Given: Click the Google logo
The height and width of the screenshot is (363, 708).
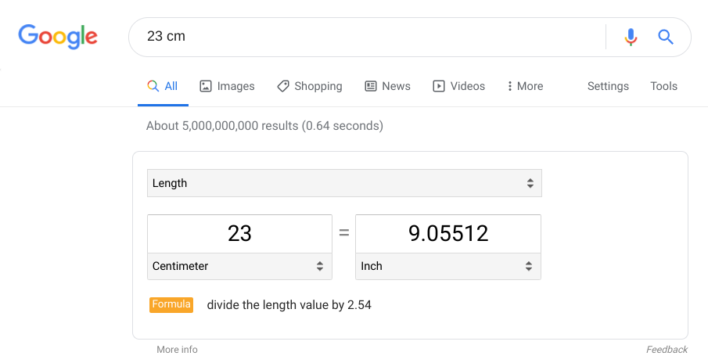Looking at the screenshot, I should (x=58, y=36).
